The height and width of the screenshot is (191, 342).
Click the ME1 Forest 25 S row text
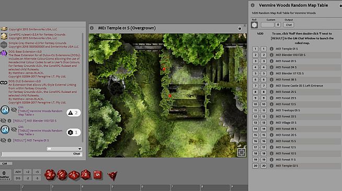click(x=286, y=92)
